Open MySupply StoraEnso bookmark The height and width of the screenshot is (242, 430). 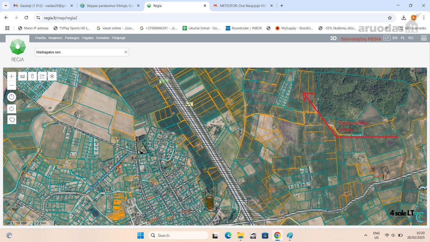(x=294, y=28)
